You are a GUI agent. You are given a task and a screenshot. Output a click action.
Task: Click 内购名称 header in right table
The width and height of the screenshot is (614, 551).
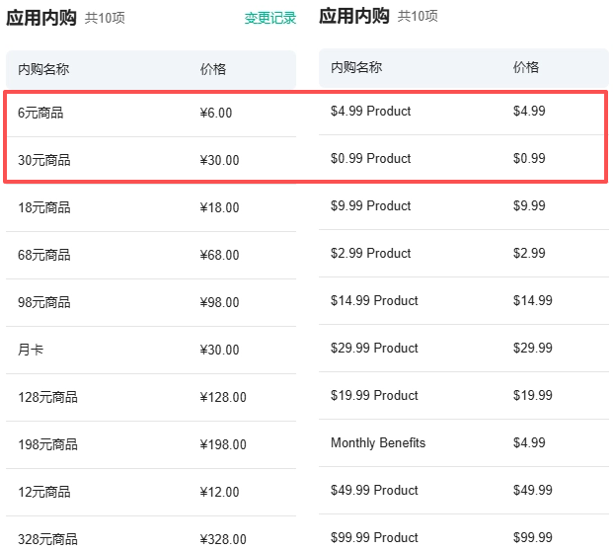click(356, 67)
